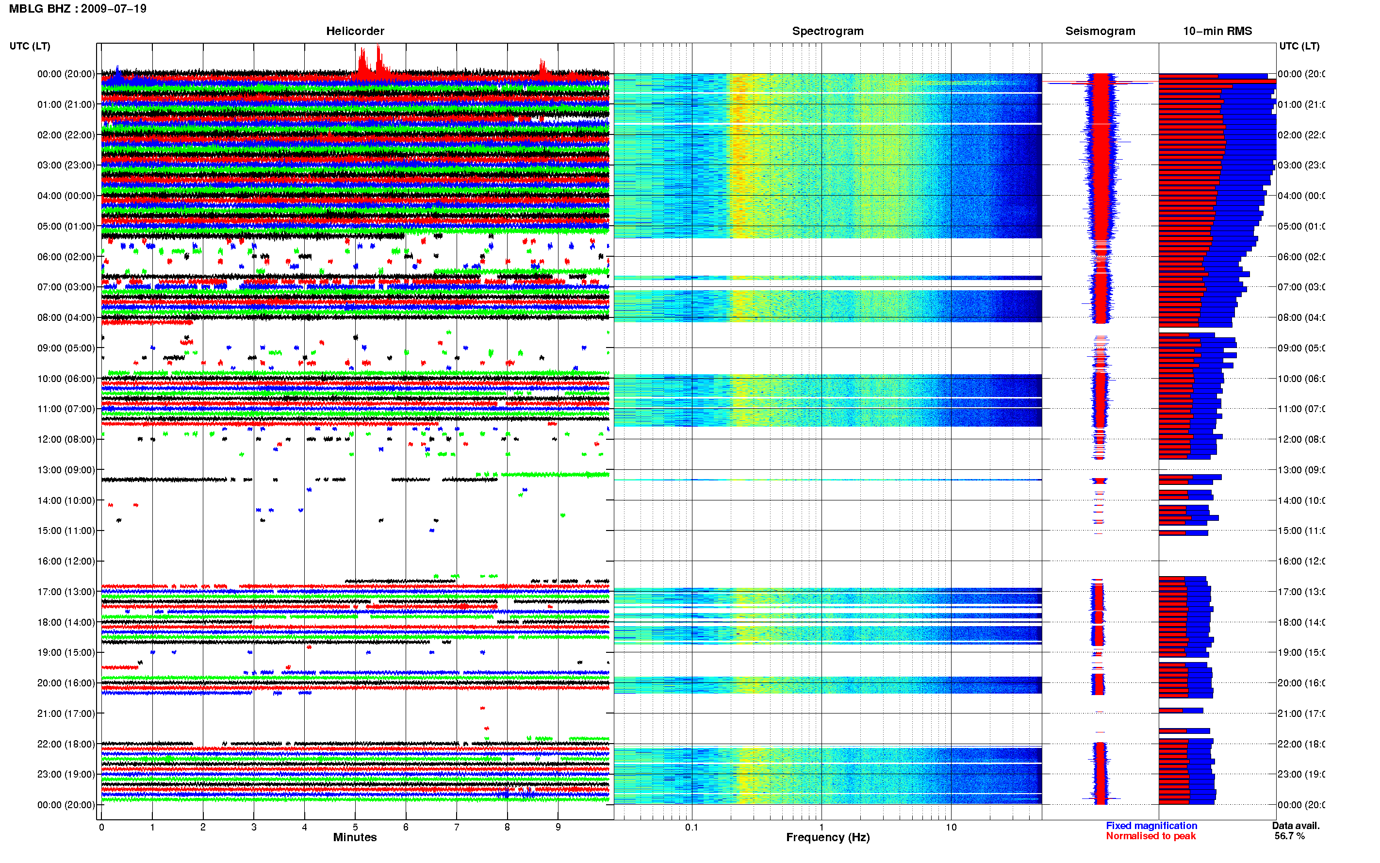Screen dimensions: 1380x863
Task: Click the seismogram spike near 00:20
Action: pyautogui.click(x=1100, y=83)
